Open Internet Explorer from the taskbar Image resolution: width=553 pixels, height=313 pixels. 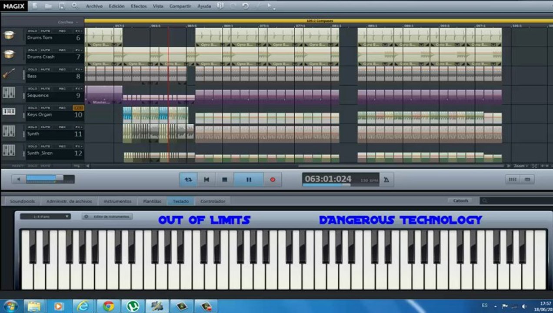83,306
